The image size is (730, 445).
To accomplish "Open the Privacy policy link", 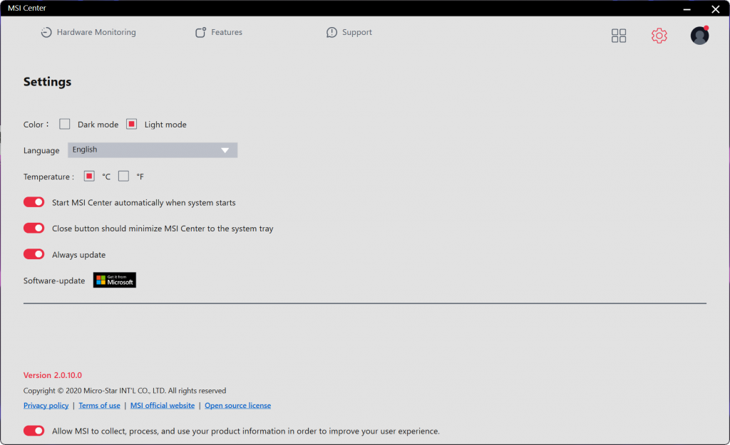I will [46, 406].
